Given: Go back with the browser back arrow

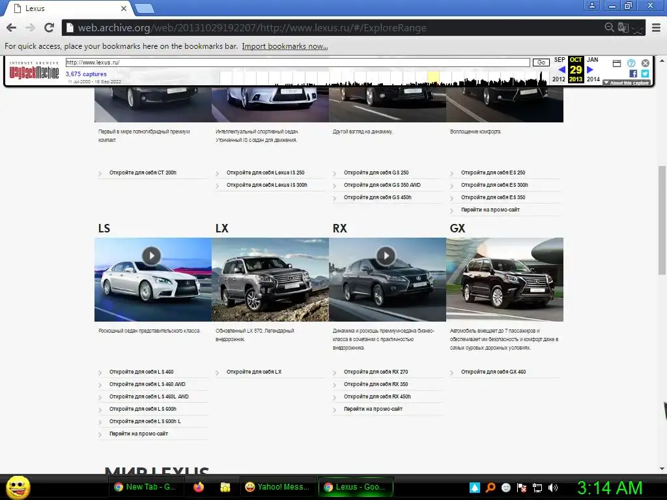Looking at the screenshot, I should [x=12, y=27].
